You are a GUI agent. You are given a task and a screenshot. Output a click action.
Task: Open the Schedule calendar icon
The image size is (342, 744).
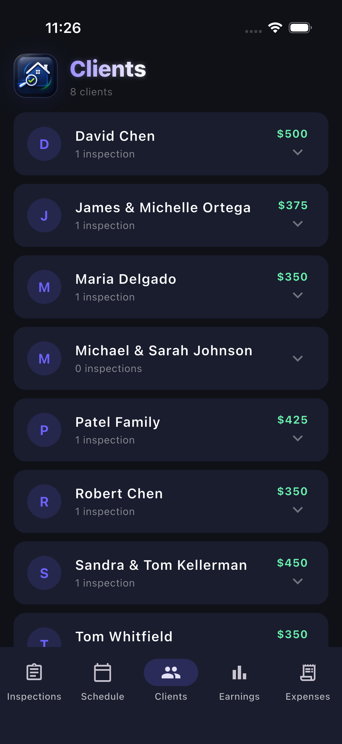pos(102,672)
